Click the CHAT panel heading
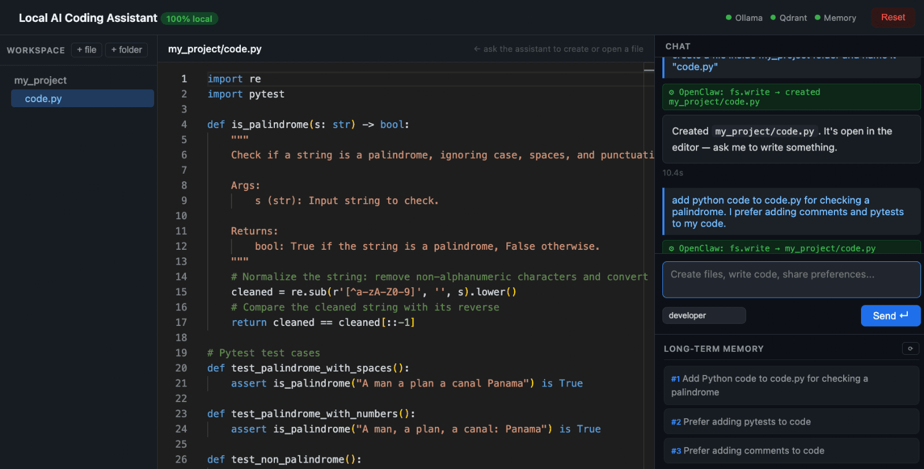Screen dimensions: 924x469 (x=678, y=46)
